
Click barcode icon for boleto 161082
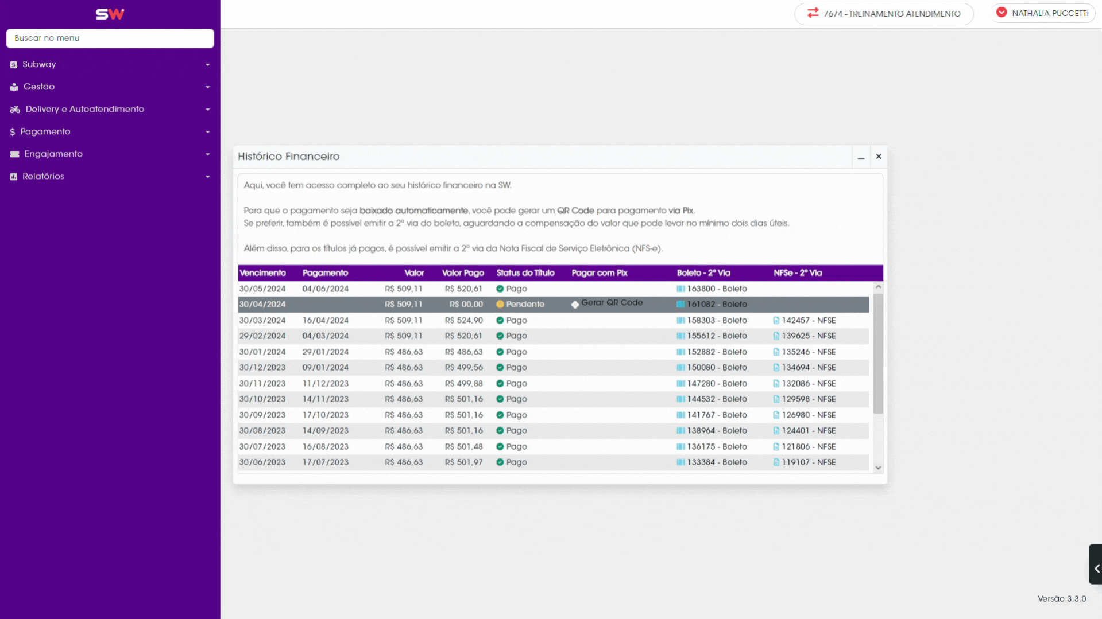680,305
